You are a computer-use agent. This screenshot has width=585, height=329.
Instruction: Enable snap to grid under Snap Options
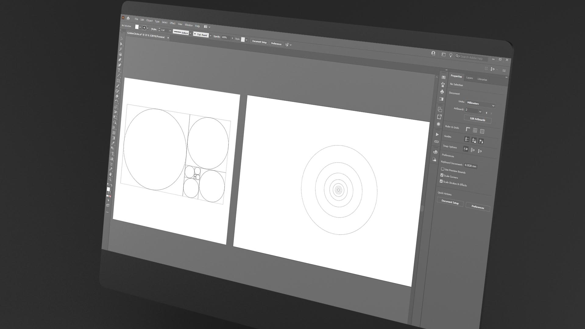[x=473, y=150]
